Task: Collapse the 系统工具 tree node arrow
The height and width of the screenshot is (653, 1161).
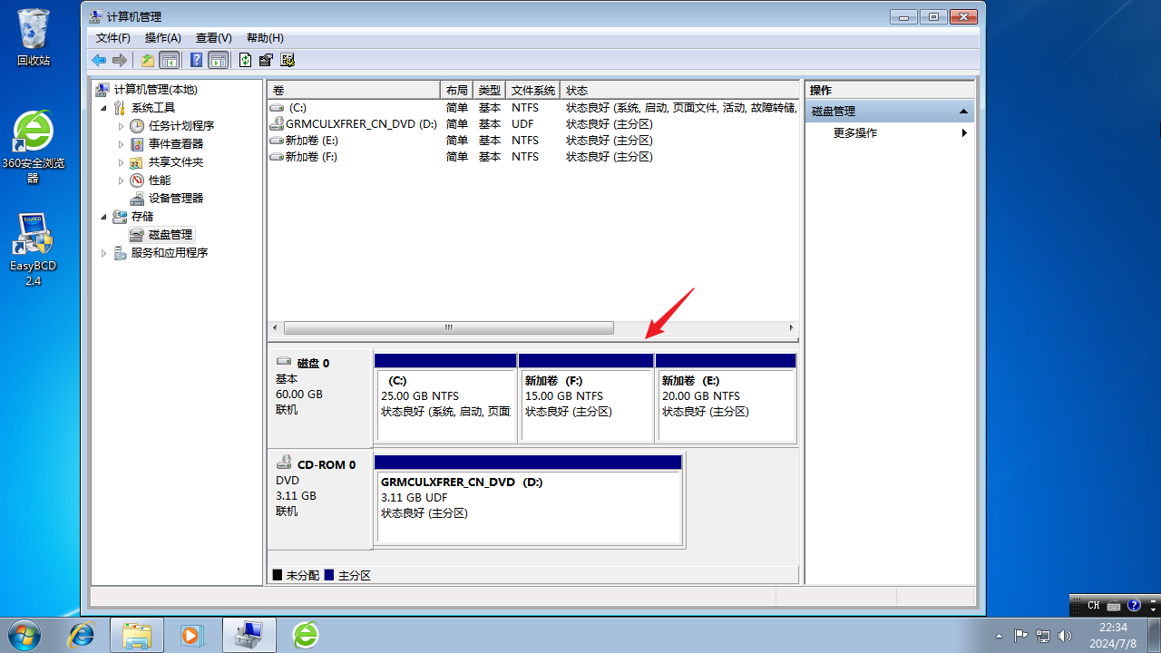Action: 104,108
